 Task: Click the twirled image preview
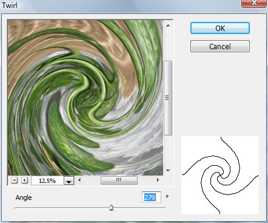point(85,97)
